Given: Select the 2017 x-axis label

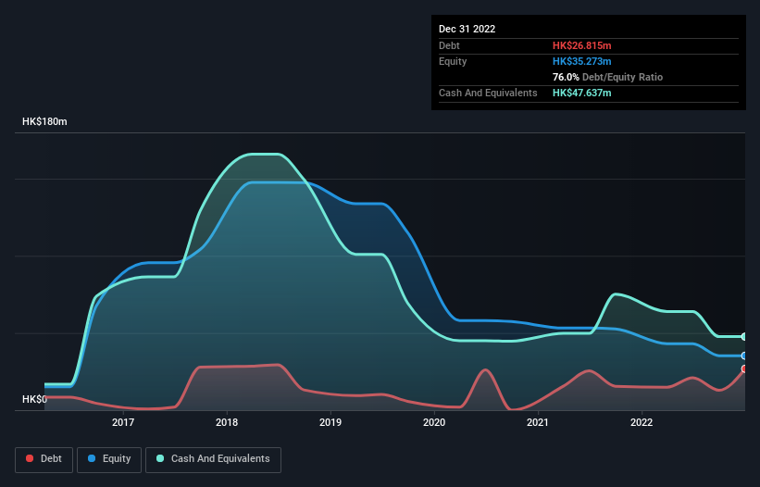Looking at the screenshot, I should click(x=123, y=422).
